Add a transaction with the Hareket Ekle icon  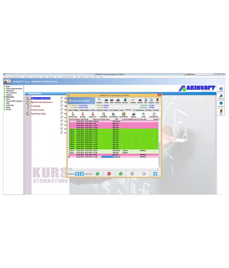[72, 114]
